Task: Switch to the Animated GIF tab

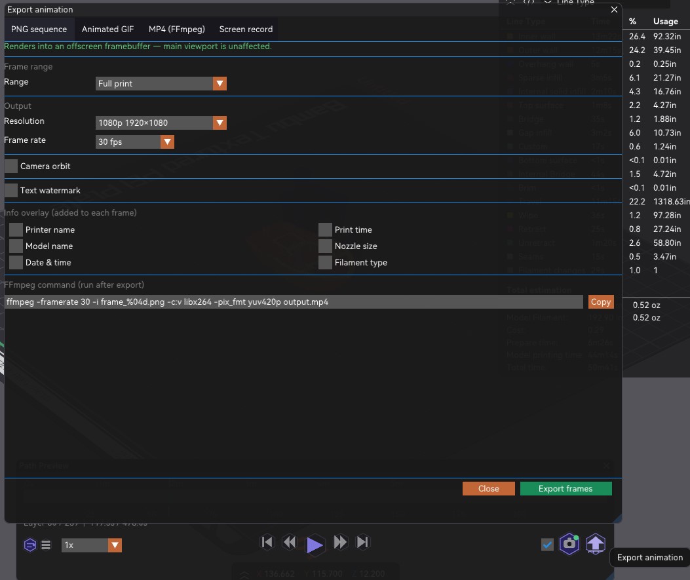Action: [107, 29]
